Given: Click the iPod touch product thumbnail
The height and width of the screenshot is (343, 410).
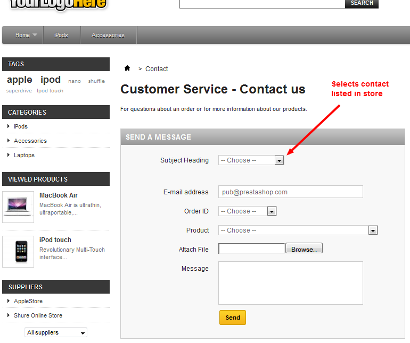Looking at the screenshot, I should point(18,251).
